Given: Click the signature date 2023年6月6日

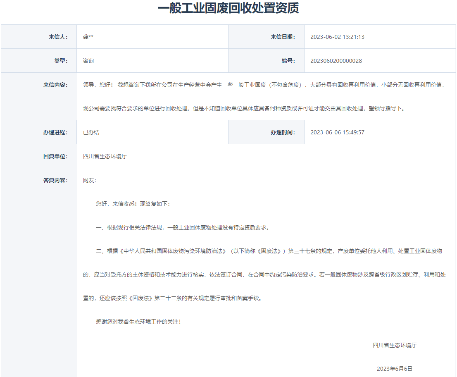Looking at the screenshot, I should pyautogui.click(x=394, y=369).
